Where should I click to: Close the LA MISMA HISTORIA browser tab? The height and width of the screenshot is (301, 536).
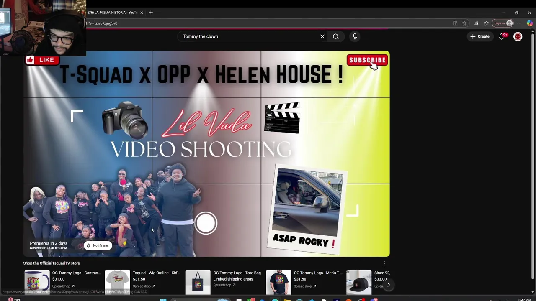click(142, 13)
